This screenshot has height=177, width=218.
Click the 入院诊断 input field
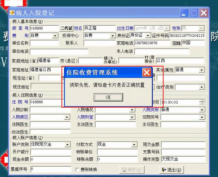click(50, 110)
